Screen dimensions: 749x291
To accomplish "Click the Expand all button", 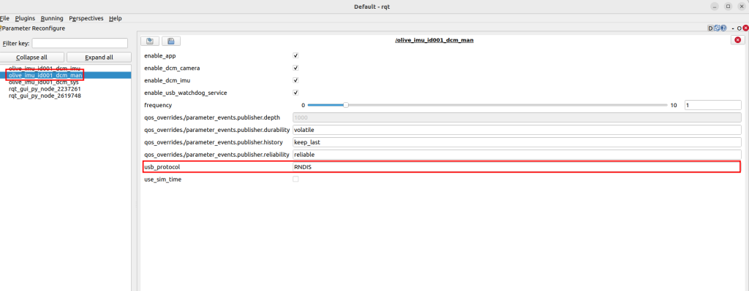I will (x=99, y=57).
